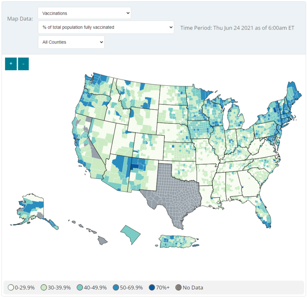Click the Time Period date text
This screenshot has height=298, width=307.
237,28
